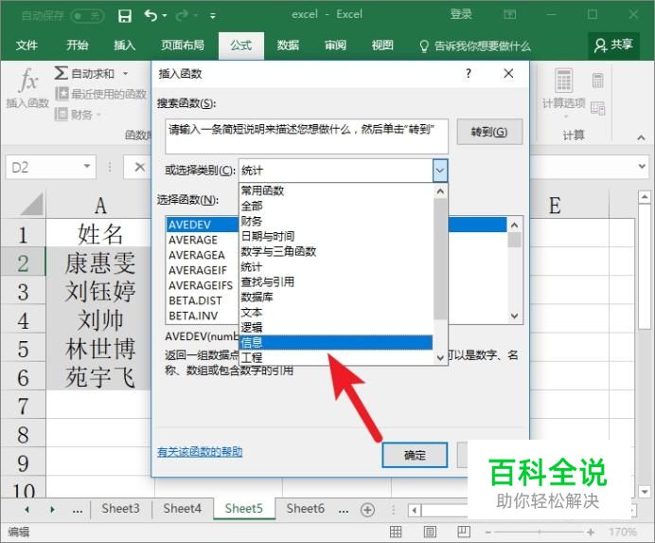Switch to Normal view icon
Image resolution: width=655 pixels, height=543 pixels.
[x=396, y=532]
